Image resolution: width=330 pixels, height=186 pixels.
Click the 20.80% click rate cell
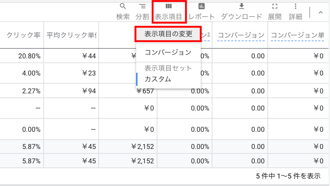[30, 56]
